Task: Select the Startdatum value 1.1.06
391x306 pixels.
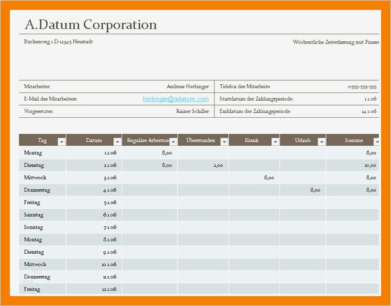Action: click(x=370, y=99)
